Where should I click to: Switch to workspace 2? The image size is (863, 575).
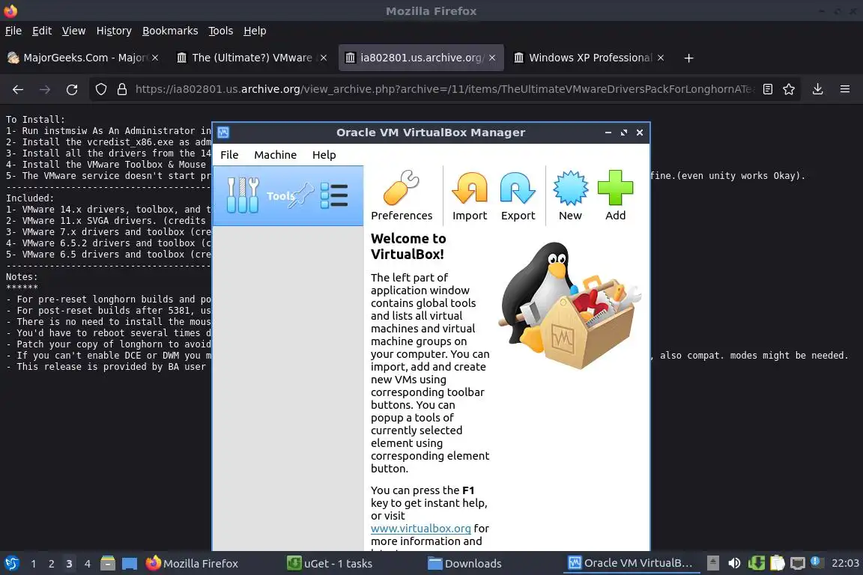tap(51, 564)
